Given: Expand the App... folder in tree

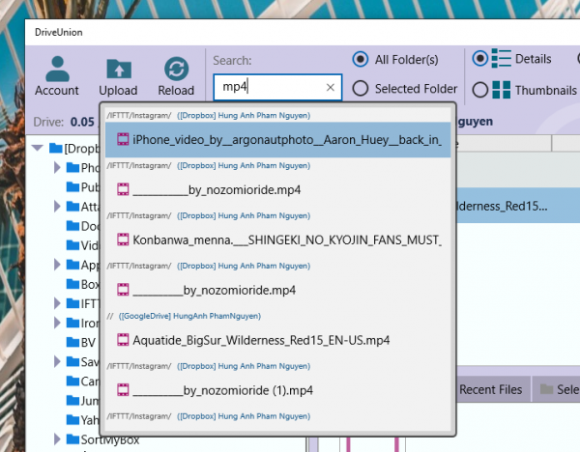Looking at the screenshot, I should (57, 265).
